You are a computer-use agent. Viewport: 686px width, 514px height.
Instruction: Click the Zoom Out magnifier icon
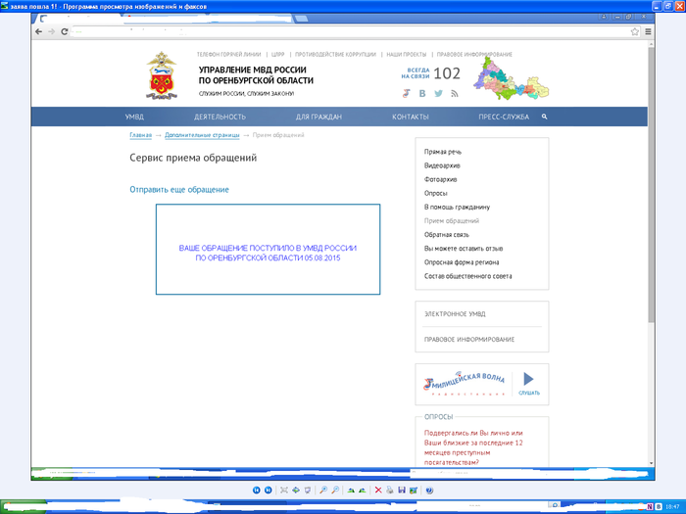tap(335, 490)
